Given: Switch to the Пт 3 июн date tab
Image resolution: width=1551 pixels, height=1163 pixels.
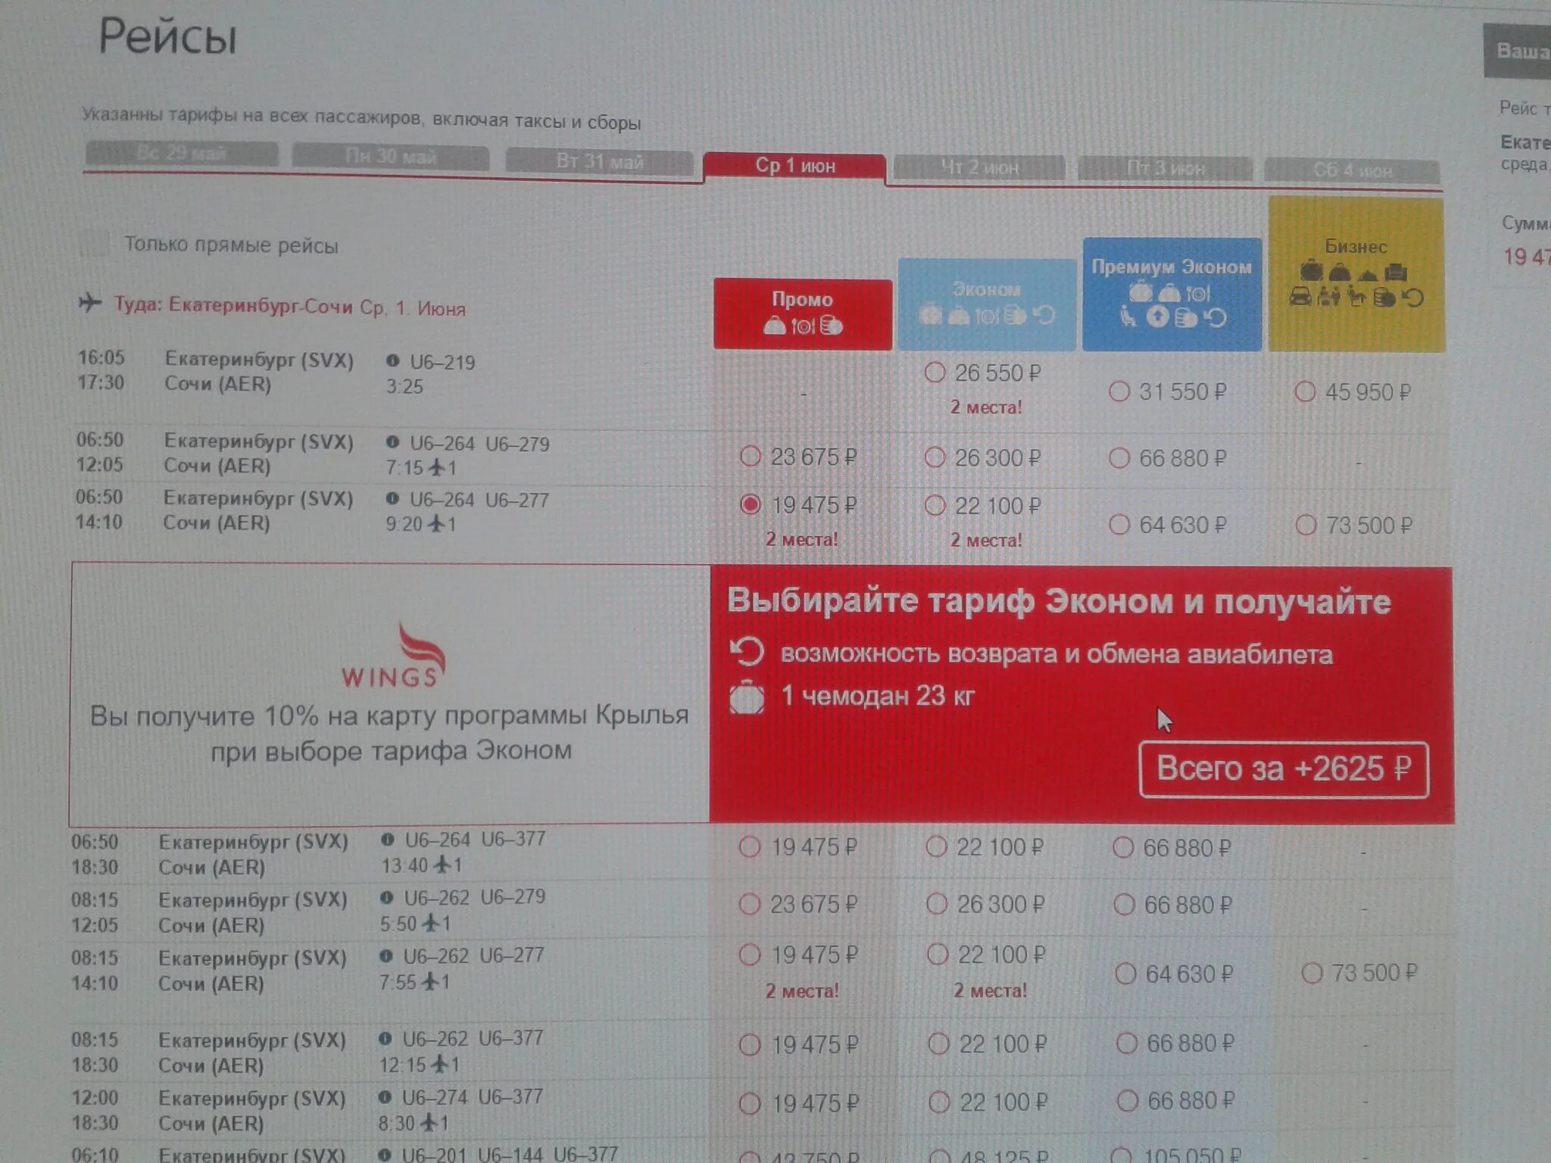Looking at the screenshot, I should pyautogui.click(x=1165, y=169).
